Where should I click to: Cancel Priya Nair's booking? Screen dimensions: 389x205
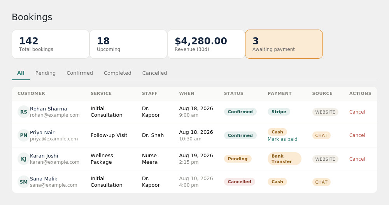click(x=357, y=135)
